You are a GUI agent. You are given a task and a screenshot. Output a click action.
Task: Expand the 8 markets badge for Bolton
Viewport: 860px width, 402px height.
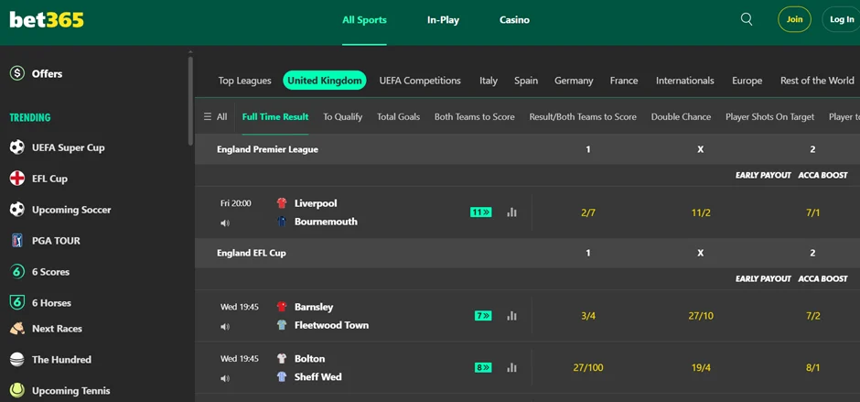point(483,368)
